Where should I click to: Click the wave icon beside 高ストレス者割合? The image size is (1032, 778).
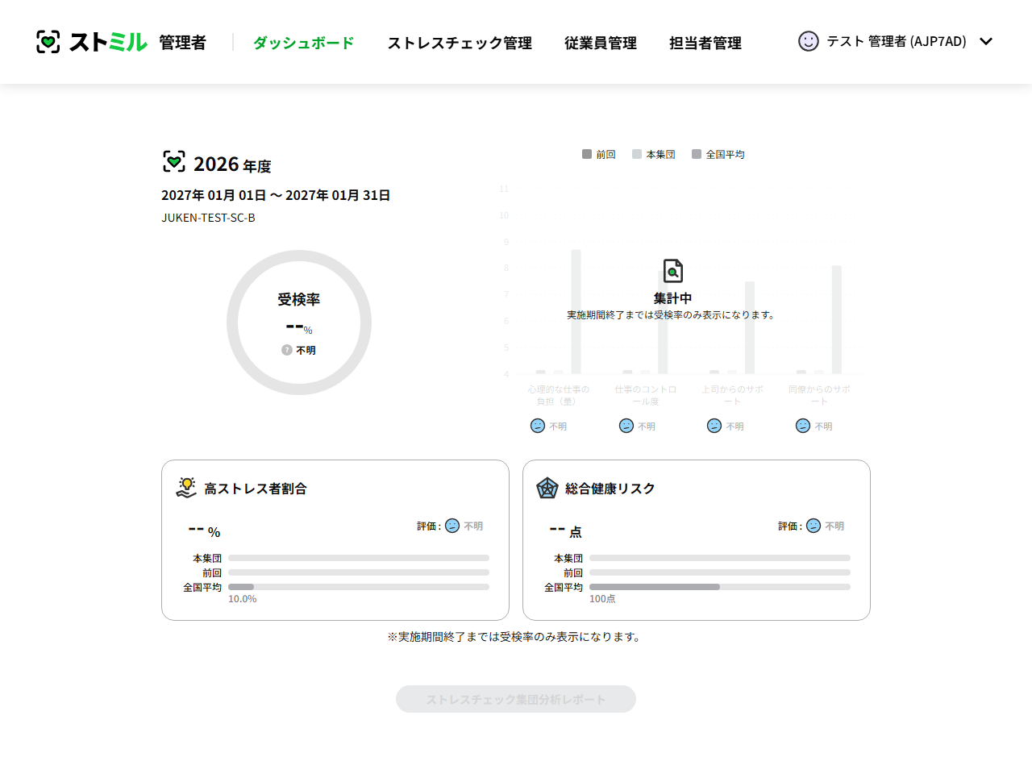click(186, 487)
